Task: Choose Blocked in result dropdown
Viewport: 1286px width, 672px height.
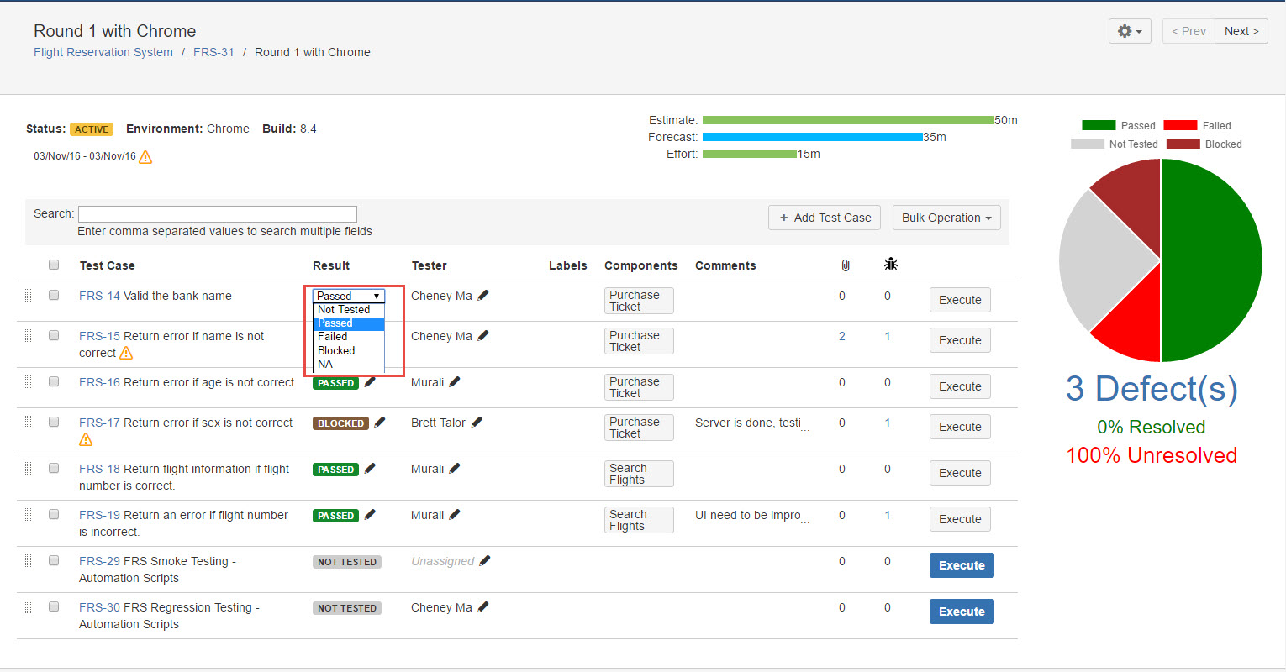Action: 349,350
